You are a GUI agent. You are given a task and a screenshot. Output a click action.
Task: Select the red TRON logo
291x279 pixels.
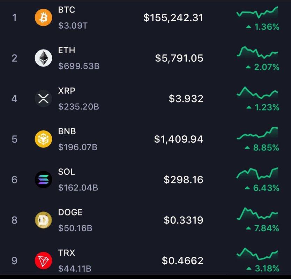[43, 261]
